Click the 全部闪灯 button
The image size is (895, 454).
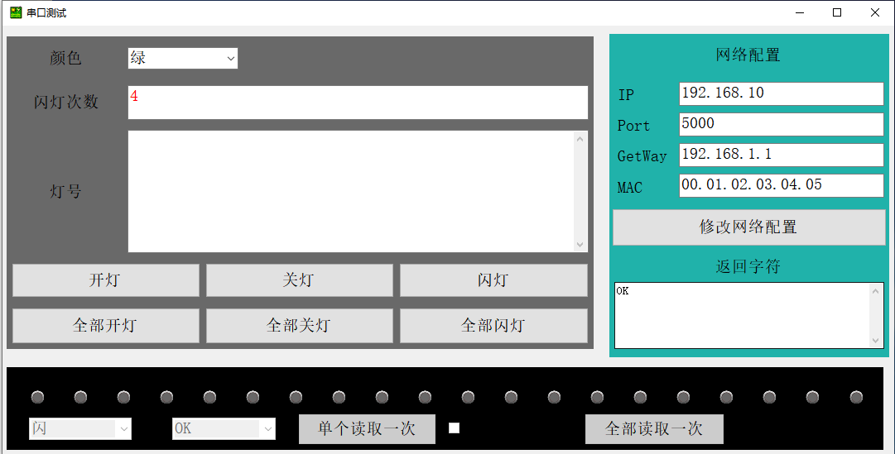pyautogui.click(x=493, y=326)
